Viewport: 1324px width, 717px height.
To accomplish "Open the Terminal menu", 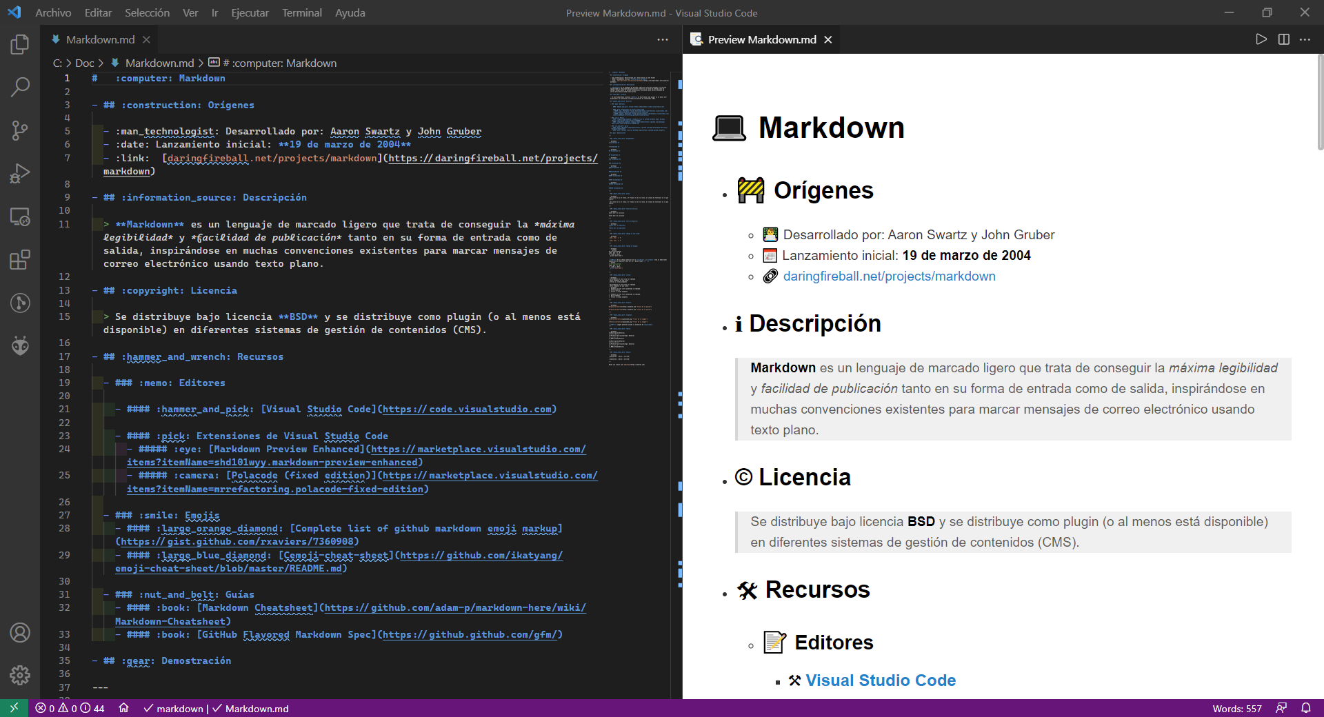I will click(x=301, y=12).
